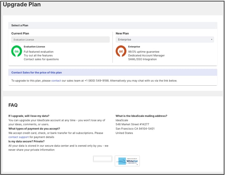Click the 'contact' link in upgrade instructions

[x=56, y=81]
